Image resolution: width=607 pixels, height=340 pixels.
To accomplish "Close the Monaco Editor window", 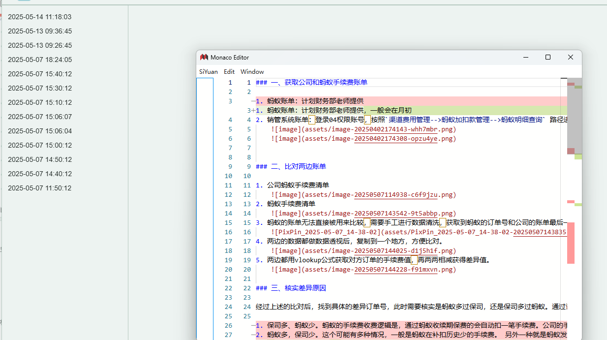I will [x=570, y=58].
